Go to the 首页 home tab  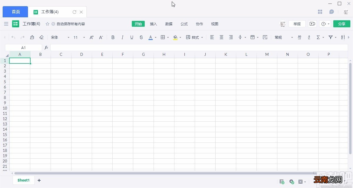16,12
